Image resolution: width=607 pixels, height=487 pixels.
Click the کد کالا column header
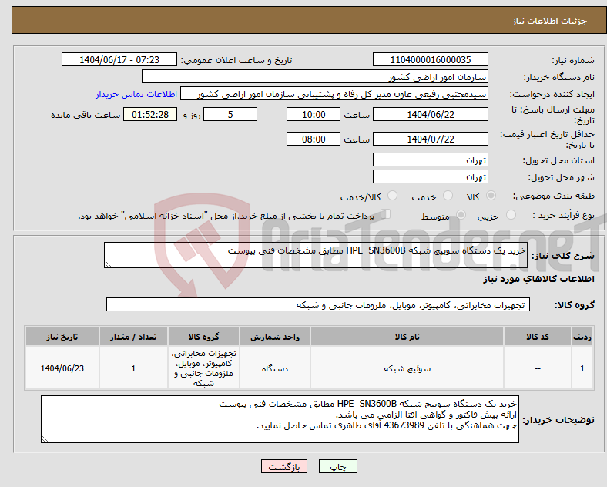(x=538, y=337)
